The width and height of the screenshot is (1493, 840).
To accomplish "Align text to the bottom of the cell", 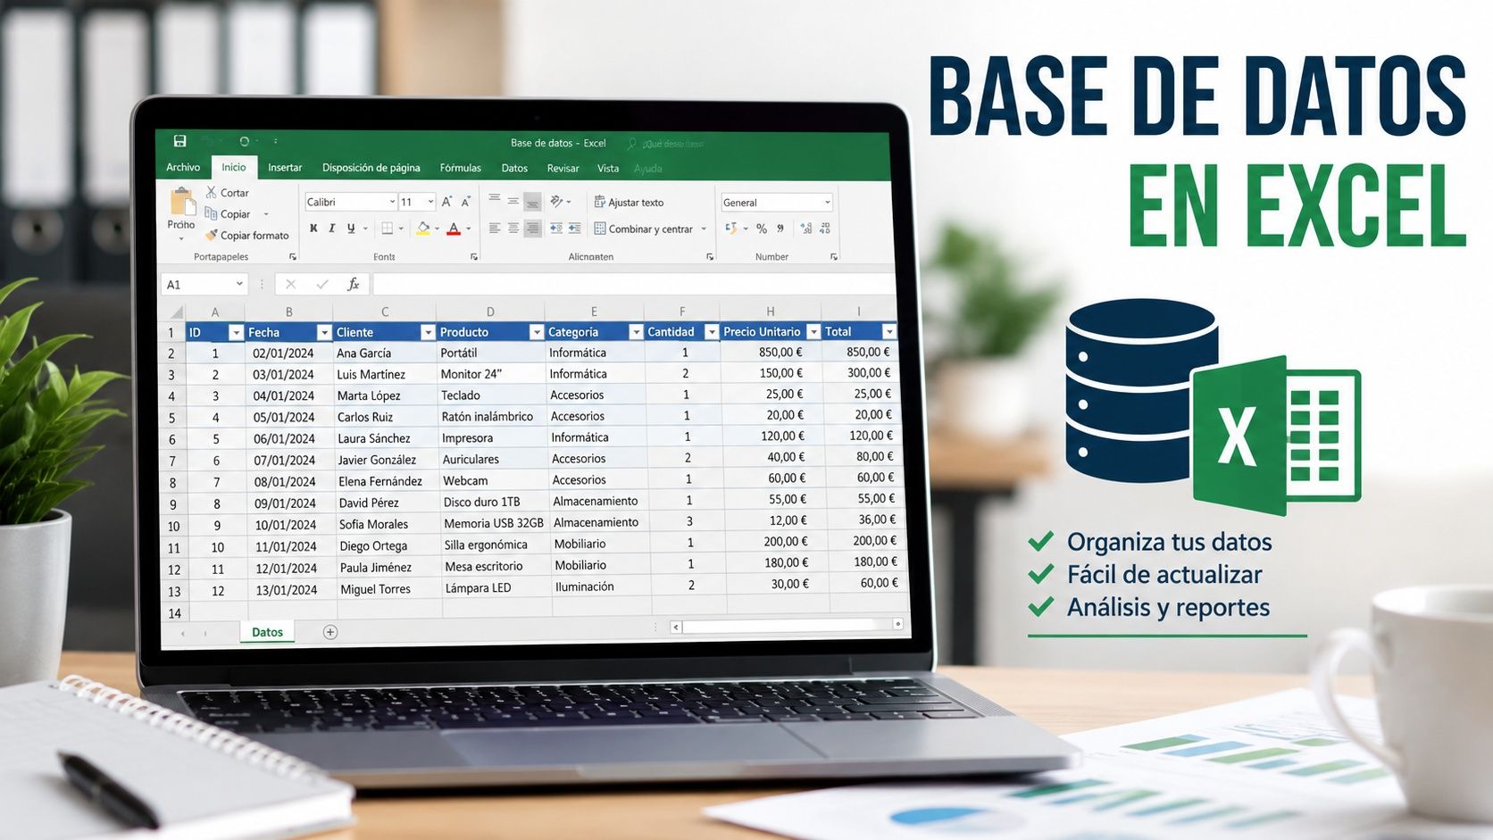I will 532,202.
